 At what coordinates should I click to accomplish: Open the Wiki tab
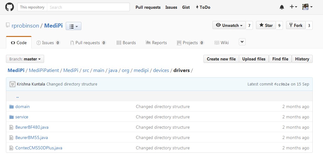[x=222, y=43]
